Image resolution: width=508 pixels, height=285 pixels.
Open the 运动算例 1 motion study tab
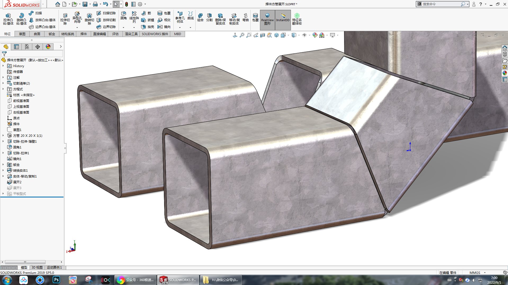(x=54, y=268)
